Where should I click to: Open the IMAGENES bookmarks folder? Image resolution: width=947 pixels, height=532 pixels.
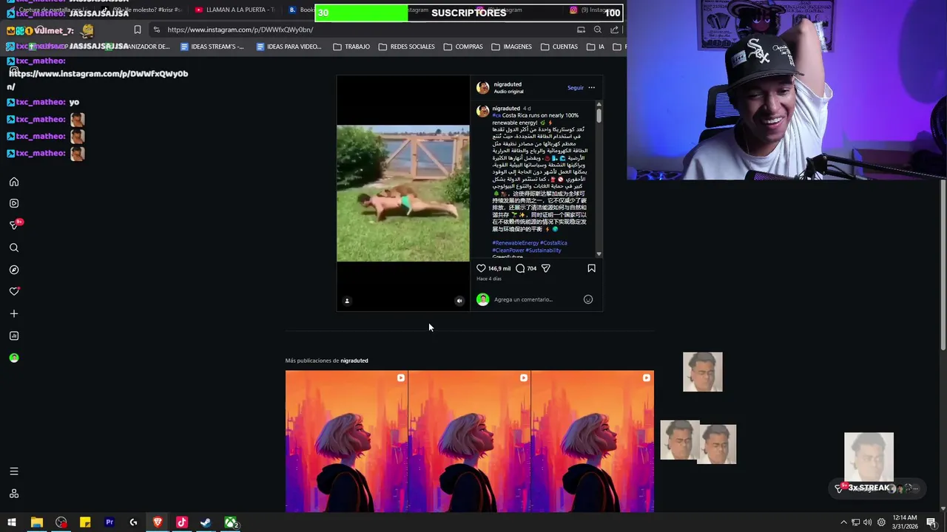pos(511,47)
